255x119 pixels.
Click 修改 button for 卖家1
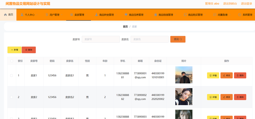tap(227, 75)
